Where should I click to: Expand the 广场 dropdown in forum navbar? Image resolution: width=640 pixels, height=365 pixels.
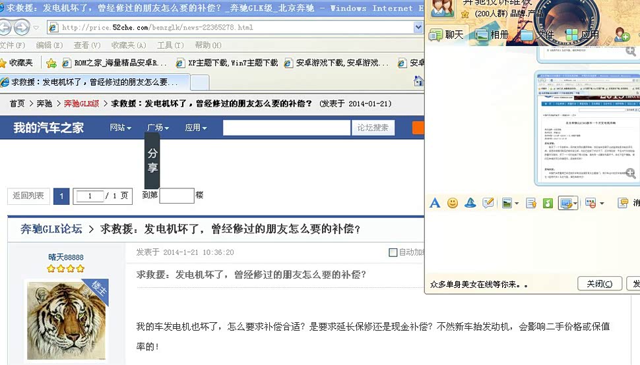[x=158, y=128]
